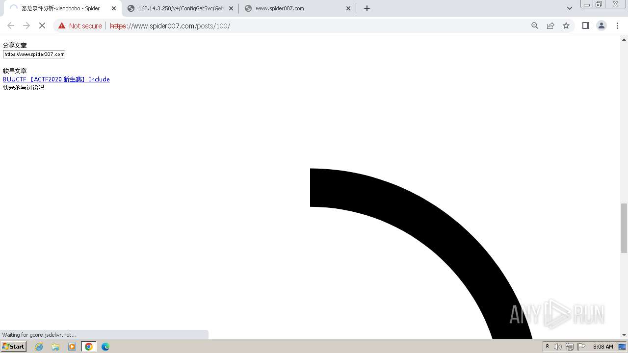Launch Microsoft Edge from the taskbar

[x=105, y=347]
